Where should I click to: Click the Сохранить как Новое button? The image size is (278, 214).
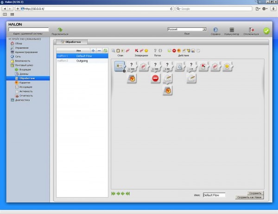coord(250,197)
